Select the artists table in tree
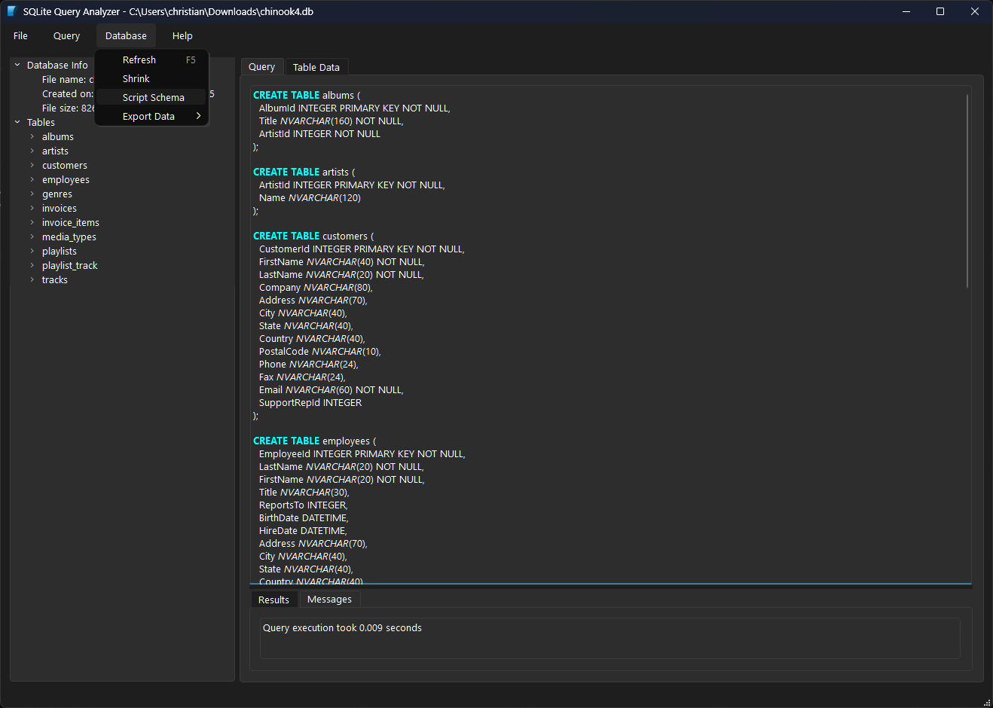993x708 pixels. [55, 151]
